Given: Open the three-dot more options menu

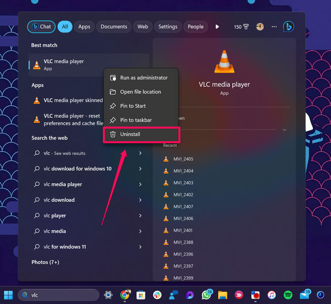Looking at the screenshot, I should coord(274,27).
